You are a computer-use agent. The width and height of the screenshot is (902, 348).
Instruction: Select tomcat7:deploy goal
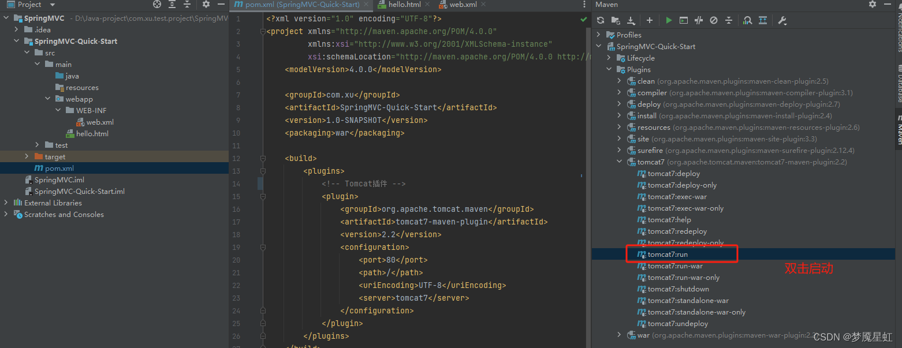pyautogui.click(x=669, y=173)
